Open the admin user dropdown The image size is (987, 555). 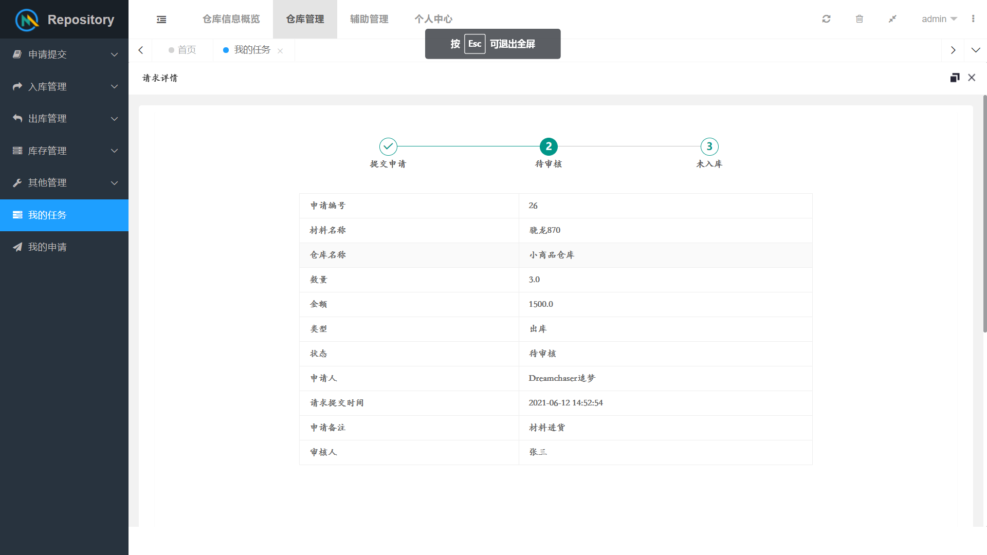pos(939,19)
